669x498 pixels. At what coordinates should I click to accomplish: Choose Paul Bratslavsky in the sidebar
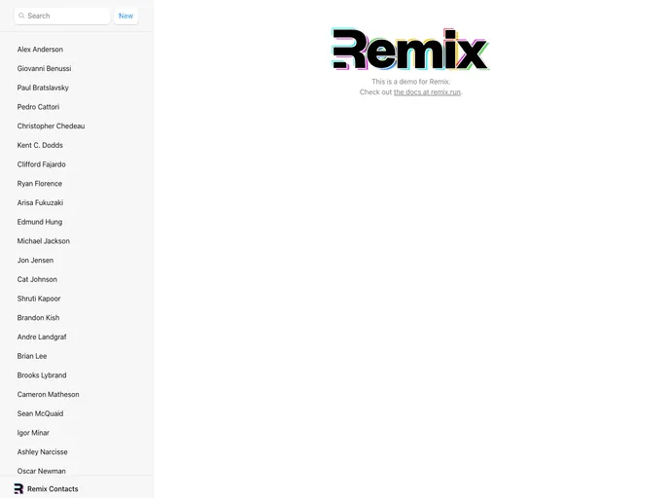[43, 88]
